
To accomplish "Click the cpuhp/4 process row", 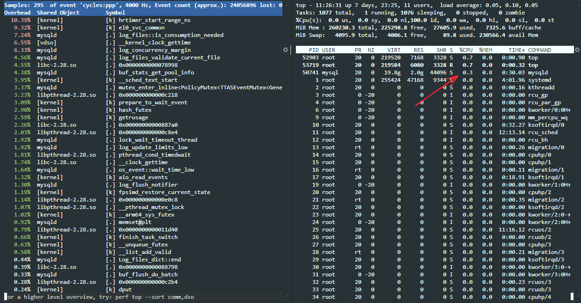I will coord(435,297).
